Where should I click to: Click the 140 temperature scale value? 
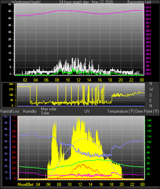[149, 120]
